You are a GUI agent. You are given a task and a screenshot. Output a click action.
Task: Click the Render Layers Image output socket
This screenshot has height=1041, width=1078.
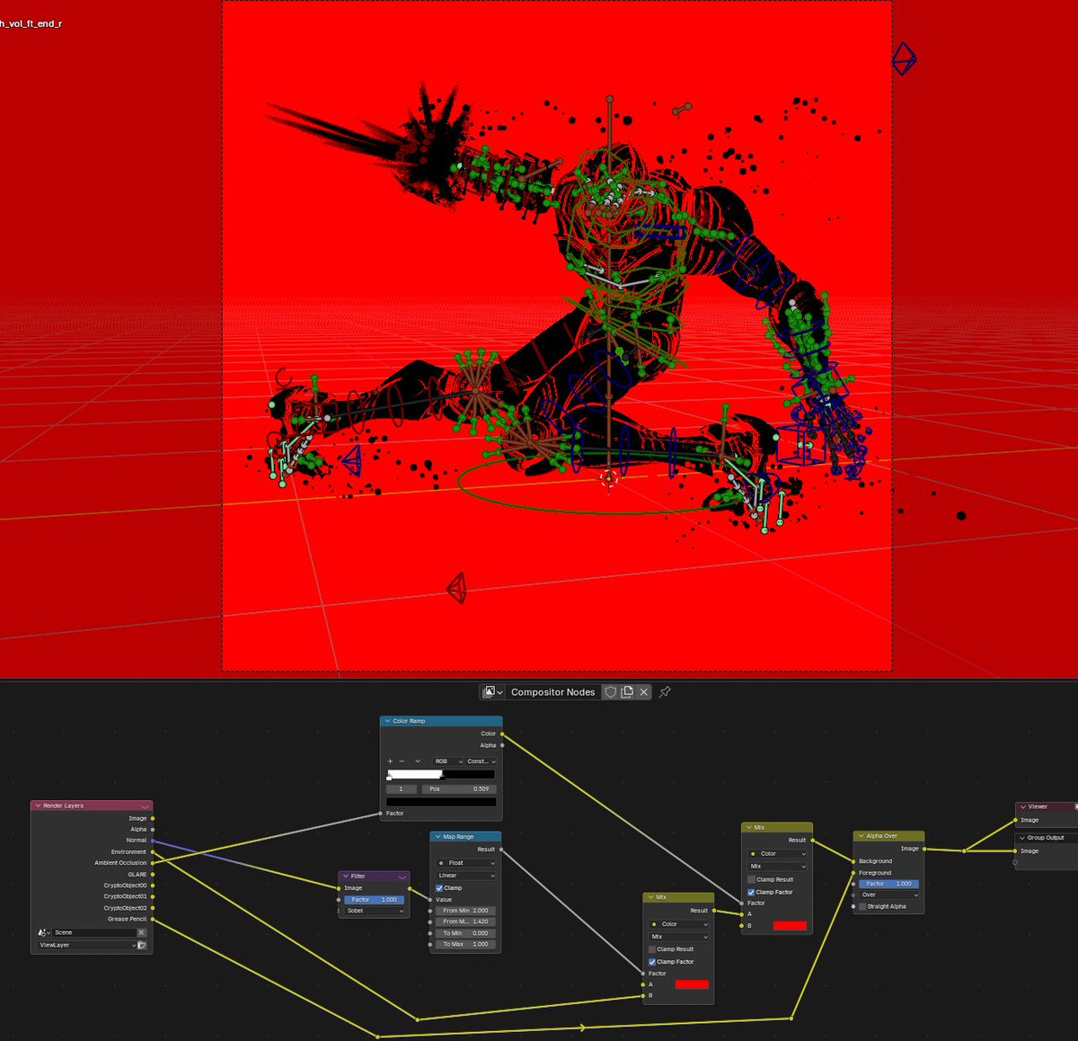[153, 818]
